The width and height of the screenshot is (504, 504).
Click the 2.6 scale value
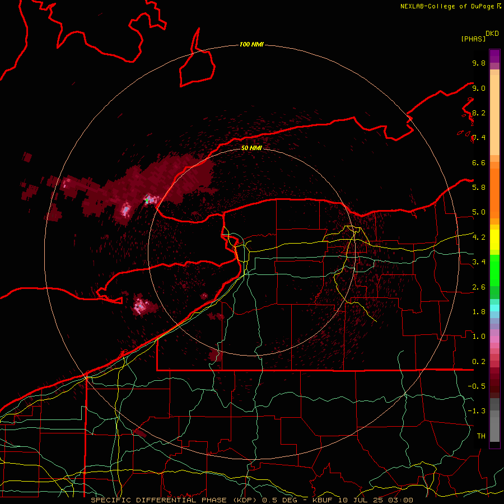click(x=479, y=287)
